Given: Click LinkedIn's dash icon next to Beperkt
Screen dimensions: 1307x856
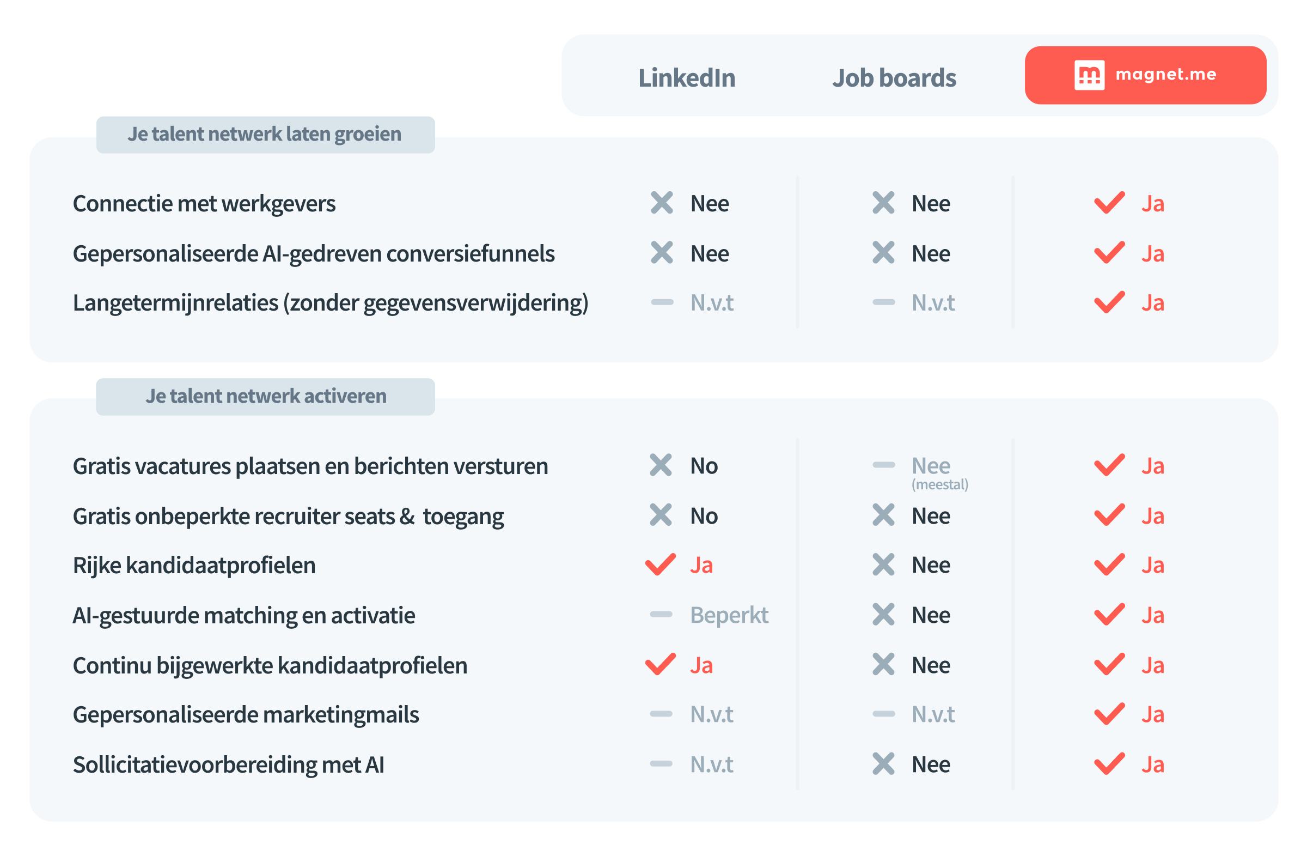Looking at the screenshot, I should click(x=661, y=614).
